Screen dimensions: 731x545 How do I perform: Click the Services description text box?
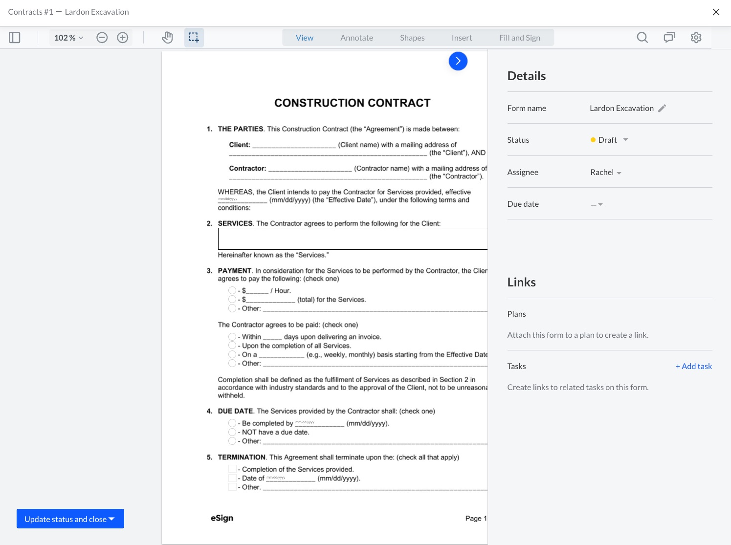point(353,239)
